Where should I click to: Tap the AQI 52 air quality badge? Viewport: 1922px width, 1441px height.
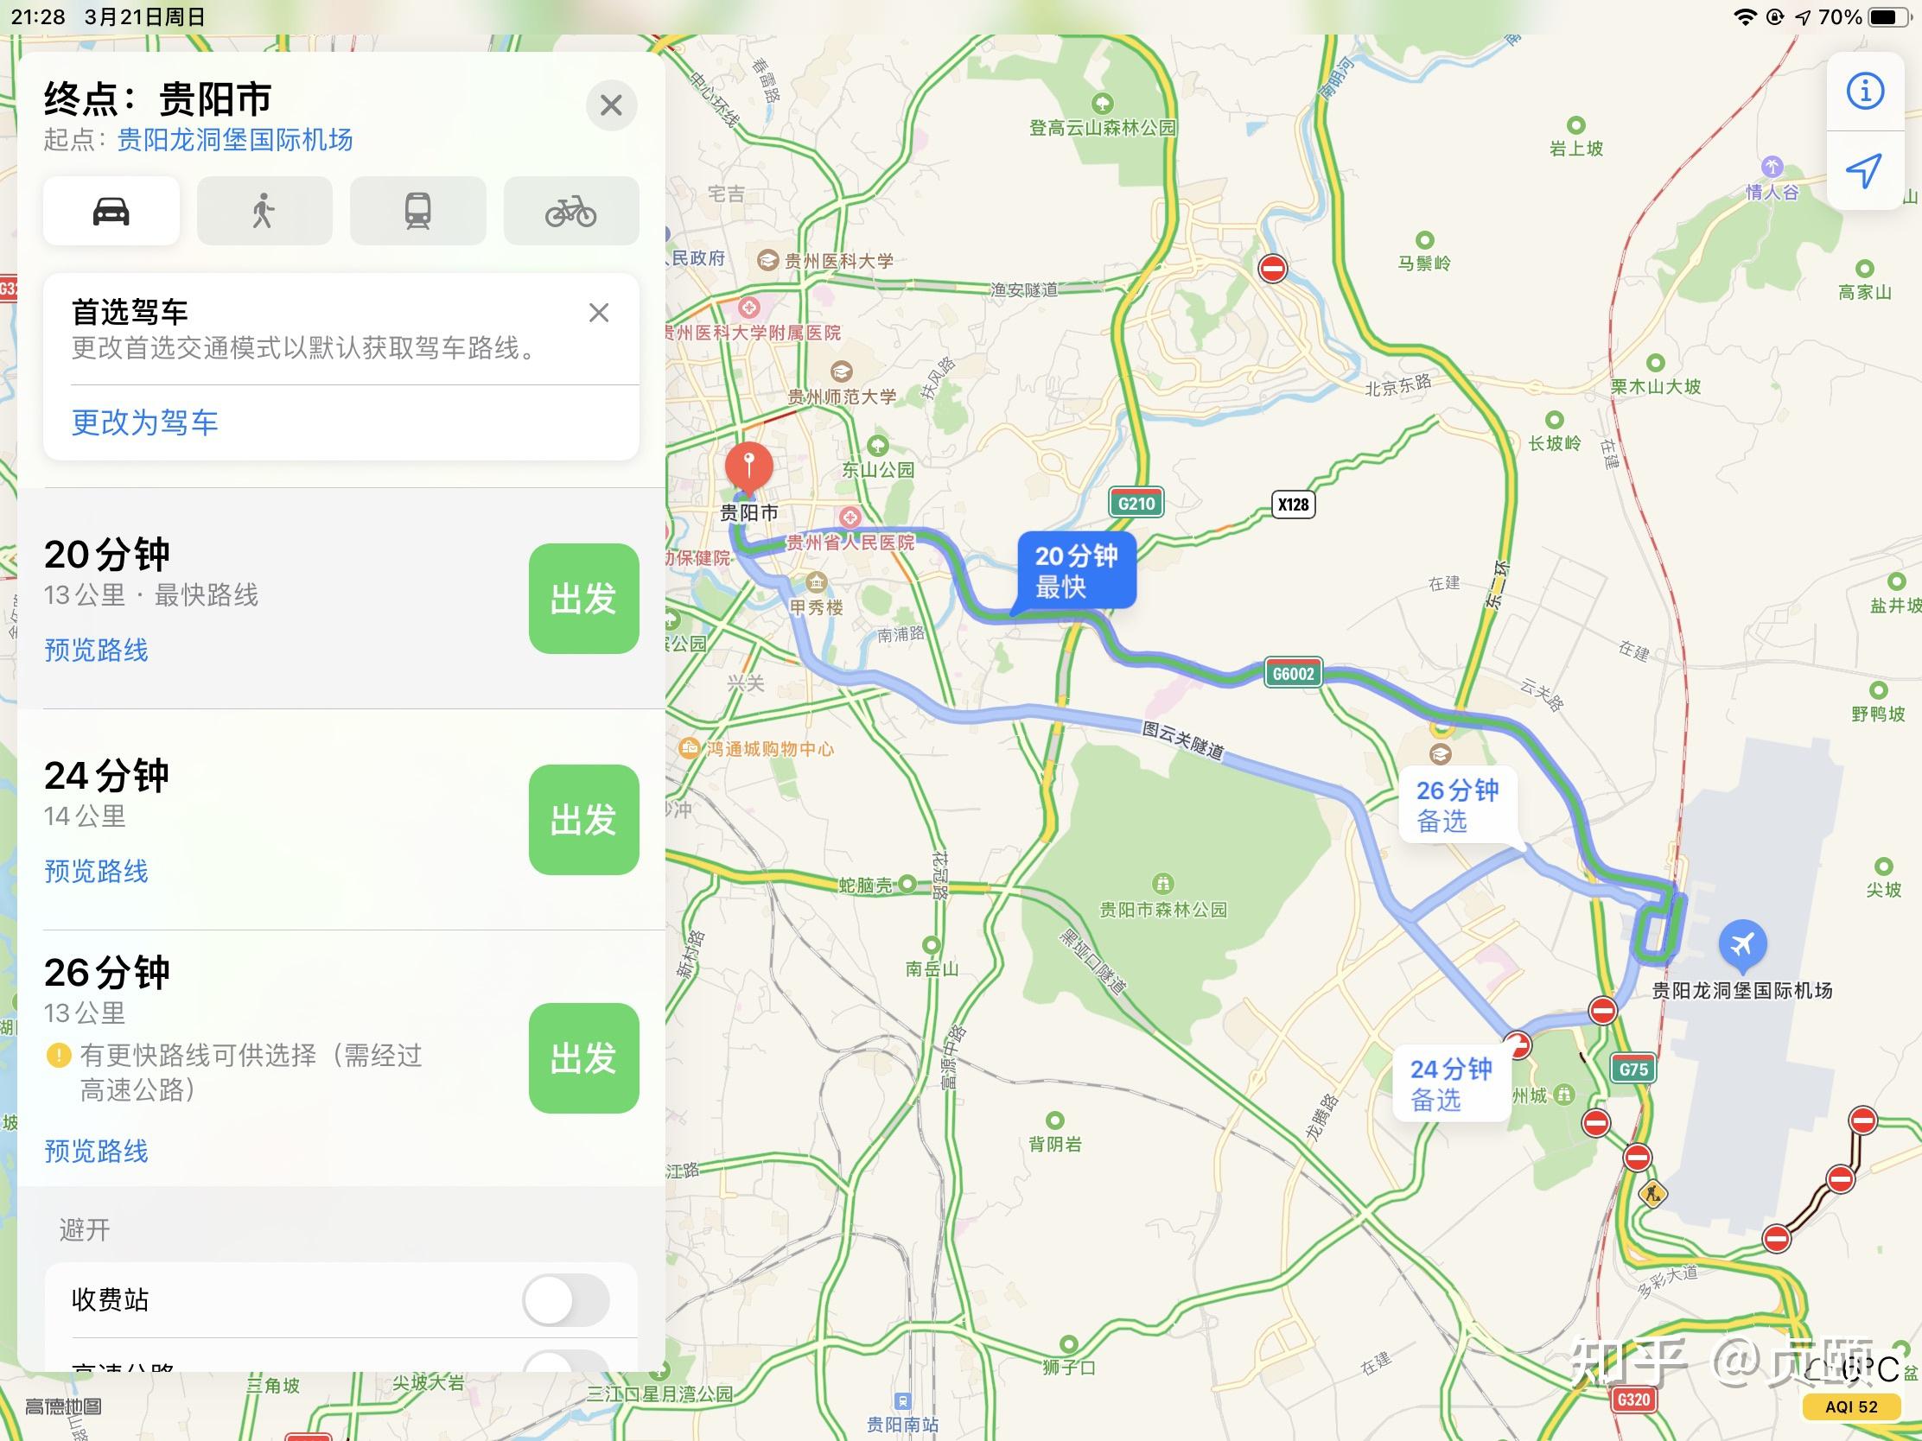point(1852,1407)
